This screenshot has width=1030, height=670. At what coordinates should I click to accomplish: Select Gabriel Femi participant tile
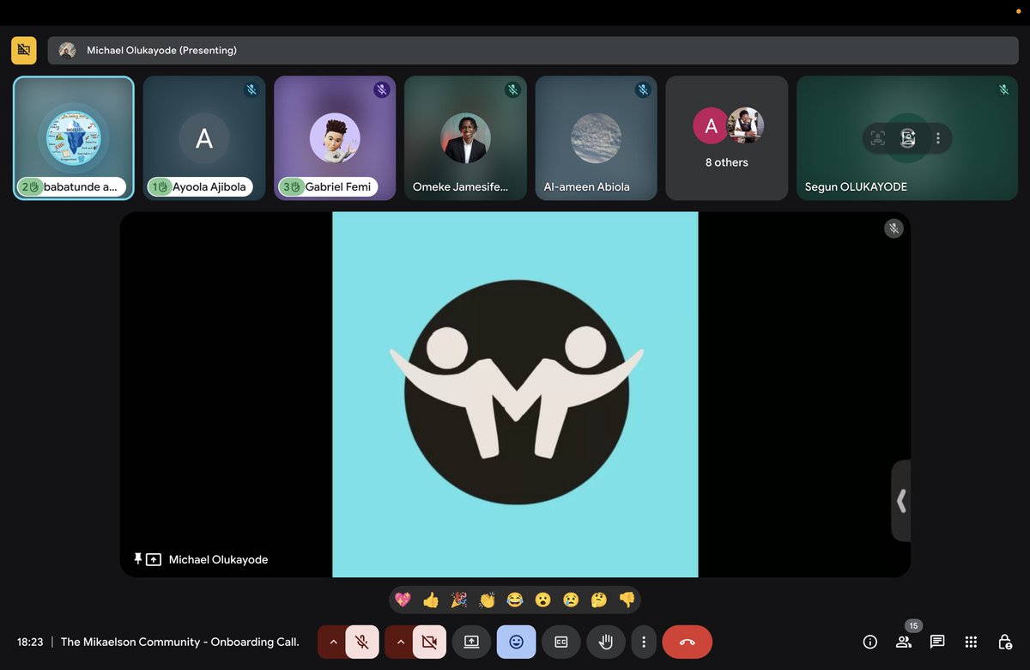point(335,138)
